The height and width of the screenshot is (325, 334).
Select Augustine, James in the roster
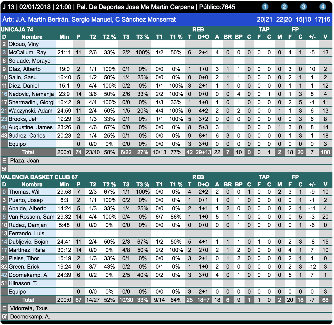(31, 127)
